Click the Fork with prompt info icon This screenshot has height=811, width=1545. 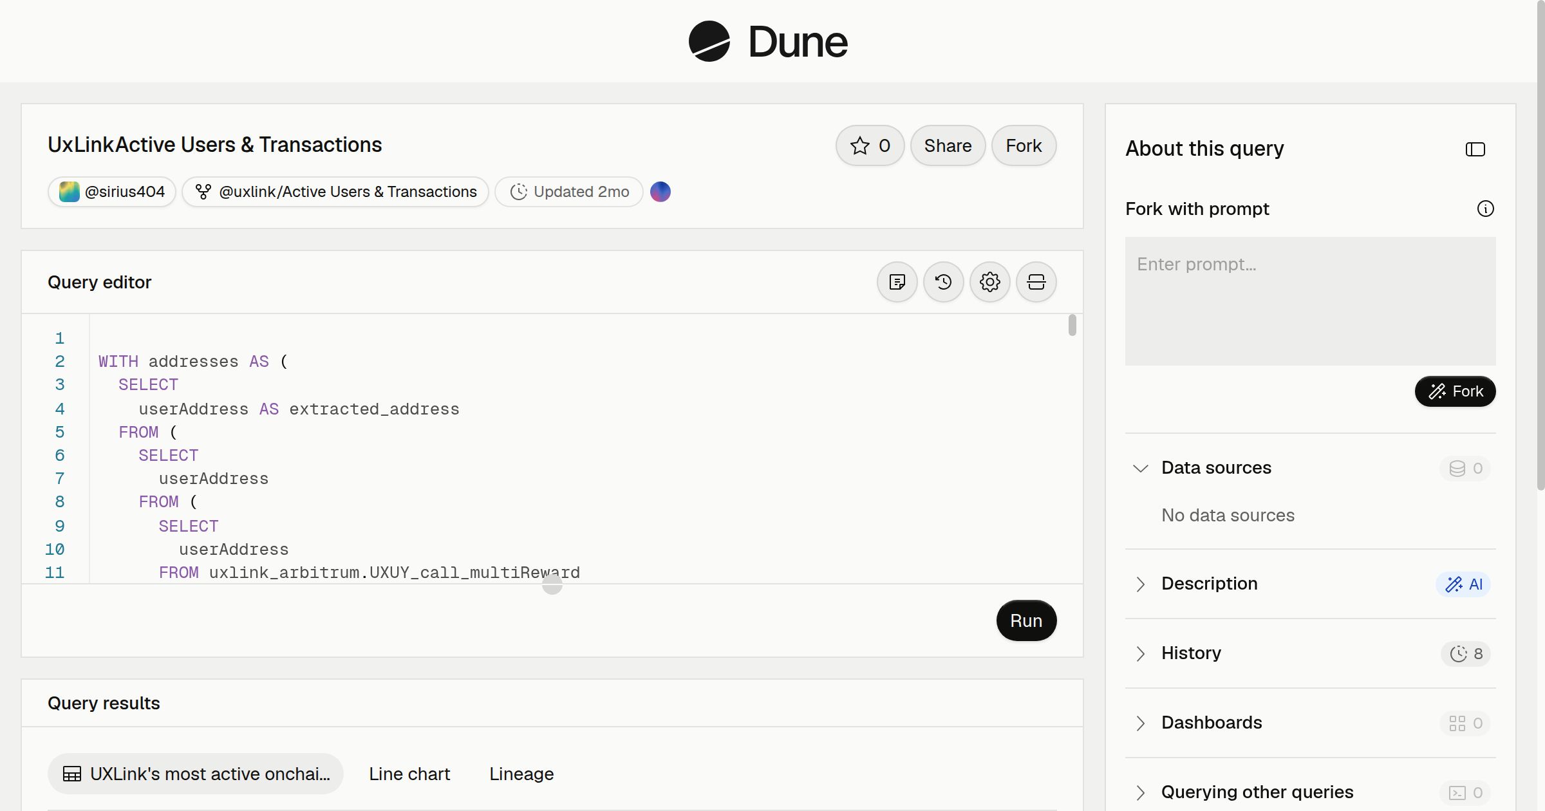click(1486, 209)
